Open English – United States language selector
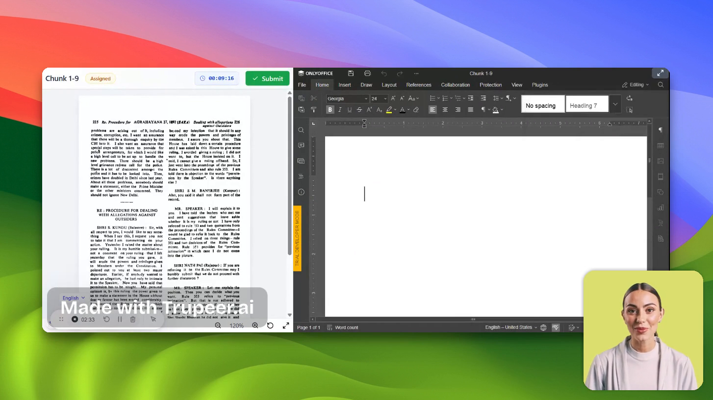Image resolution: width=713 pixels, height=400 pixels. 510,327
